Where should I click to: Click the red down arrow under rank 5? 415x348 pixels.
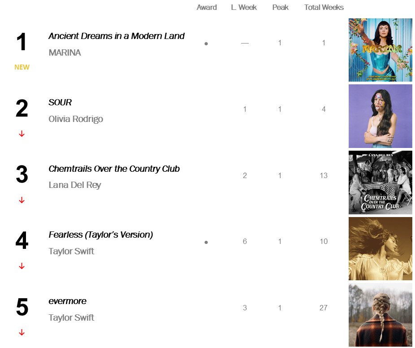[22, 333]
